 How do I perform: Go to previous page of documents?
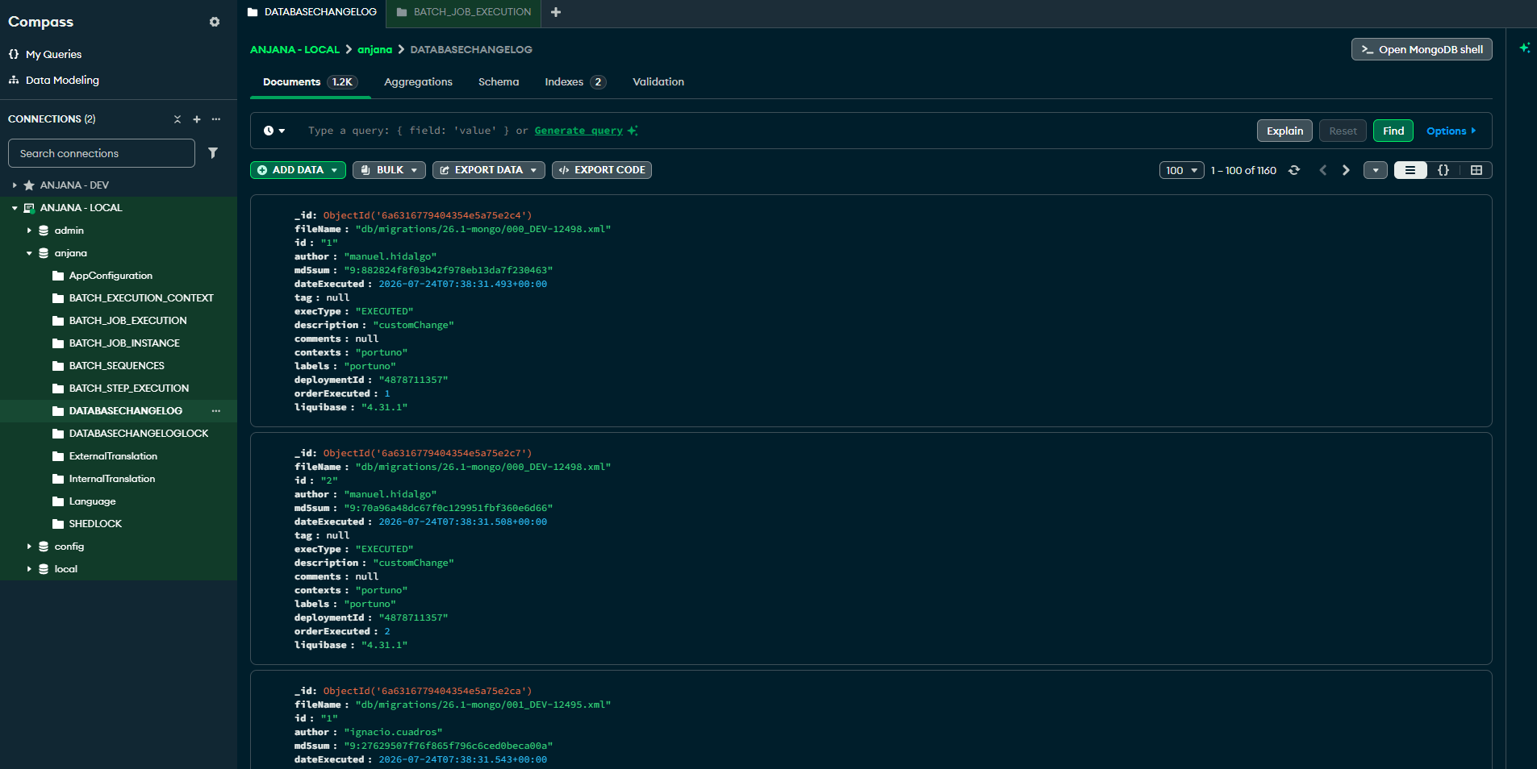[x=1323, y=170]
